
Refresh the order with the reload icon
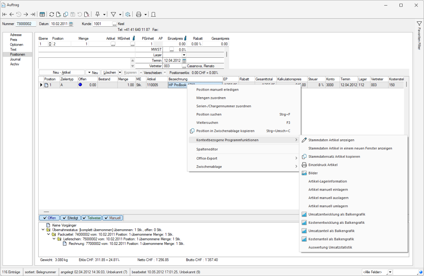pyautogui.click(x=52, y=15)
